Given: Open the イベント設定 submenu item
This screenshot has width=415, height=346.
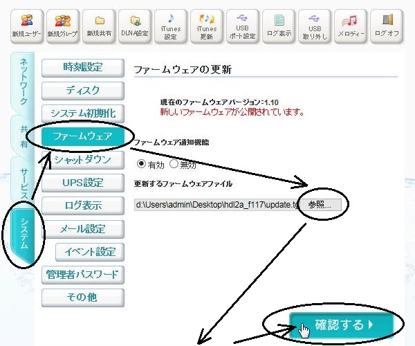Looking at the screenshot, I should (90, 252).
